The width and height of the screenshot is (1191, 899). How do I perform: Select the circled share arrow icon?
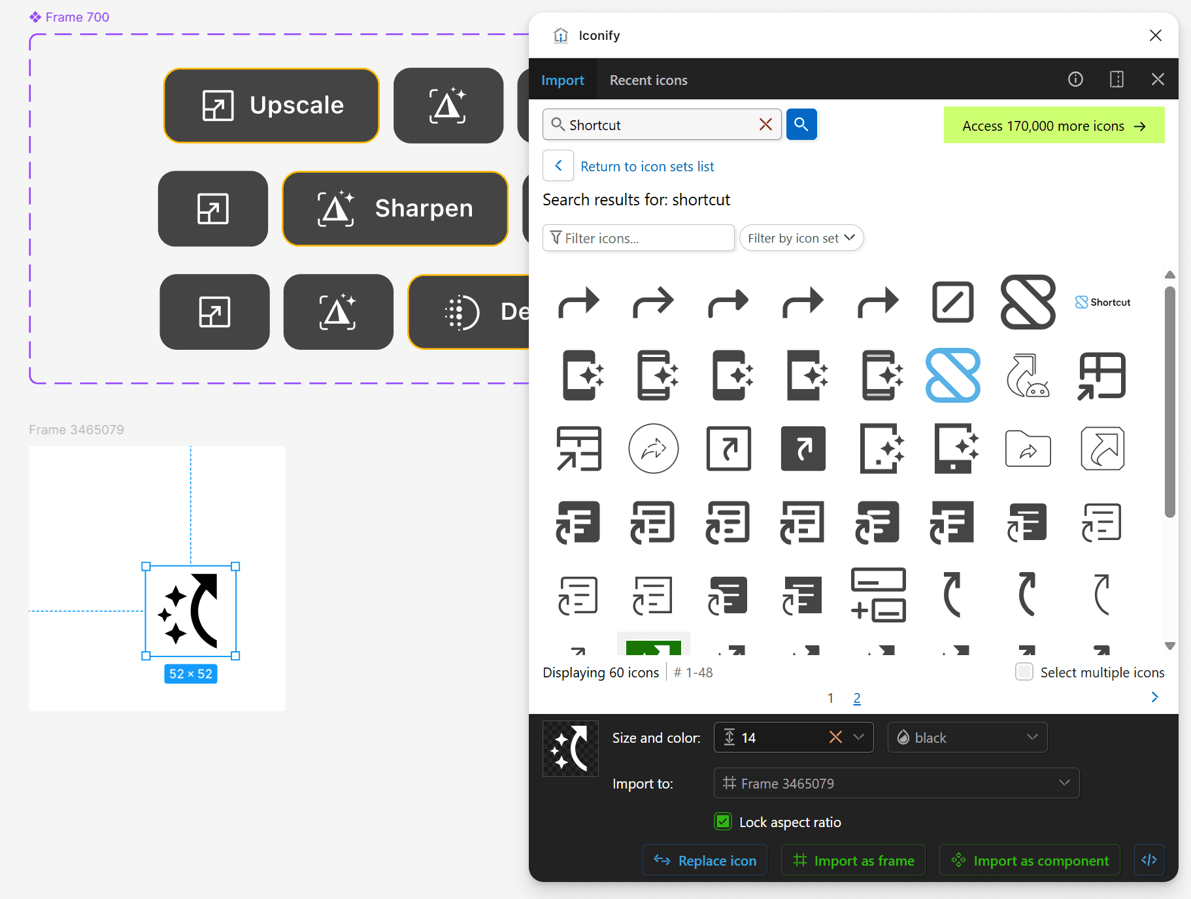(x=653, y=449)
